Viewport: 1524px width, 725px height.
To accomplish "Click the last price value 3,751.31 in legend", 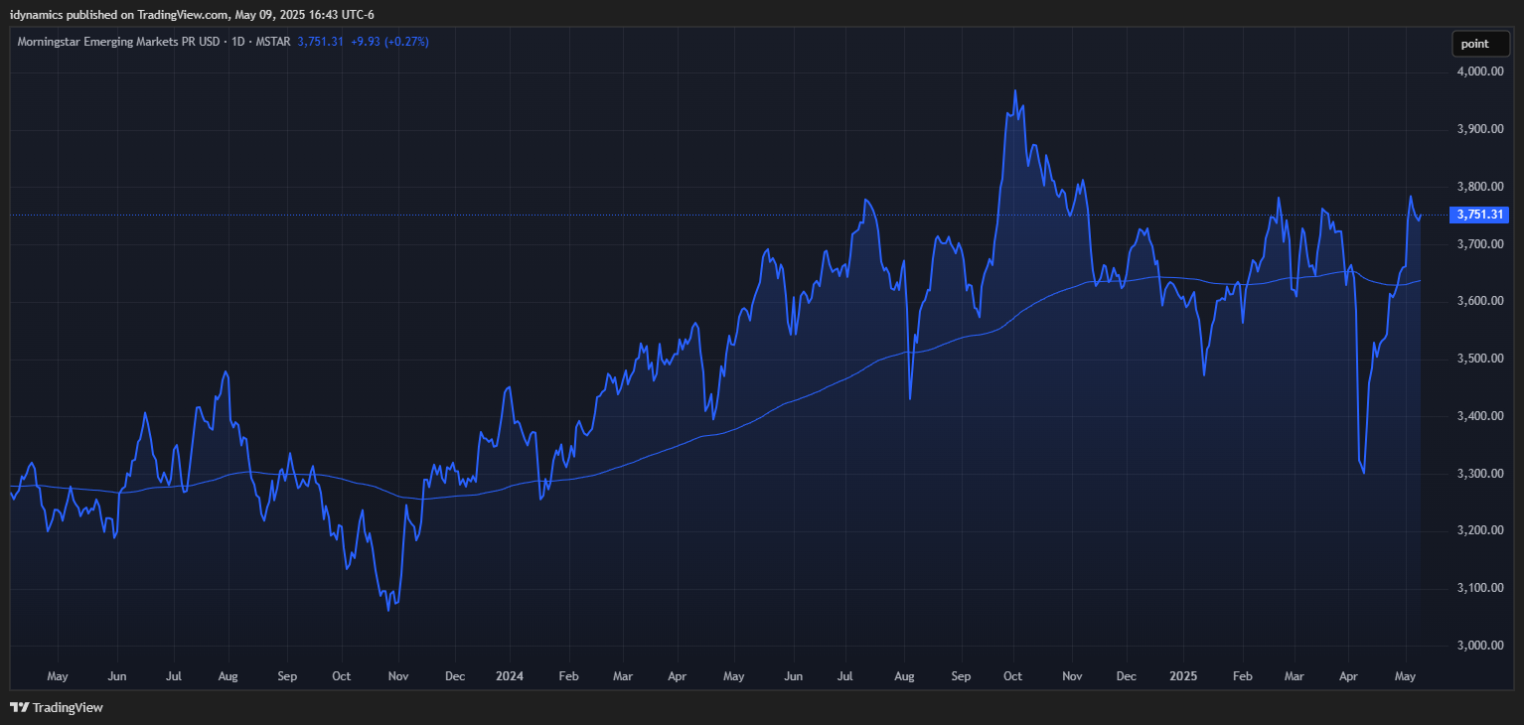I will pyautogui.click(x=320, y=42).
